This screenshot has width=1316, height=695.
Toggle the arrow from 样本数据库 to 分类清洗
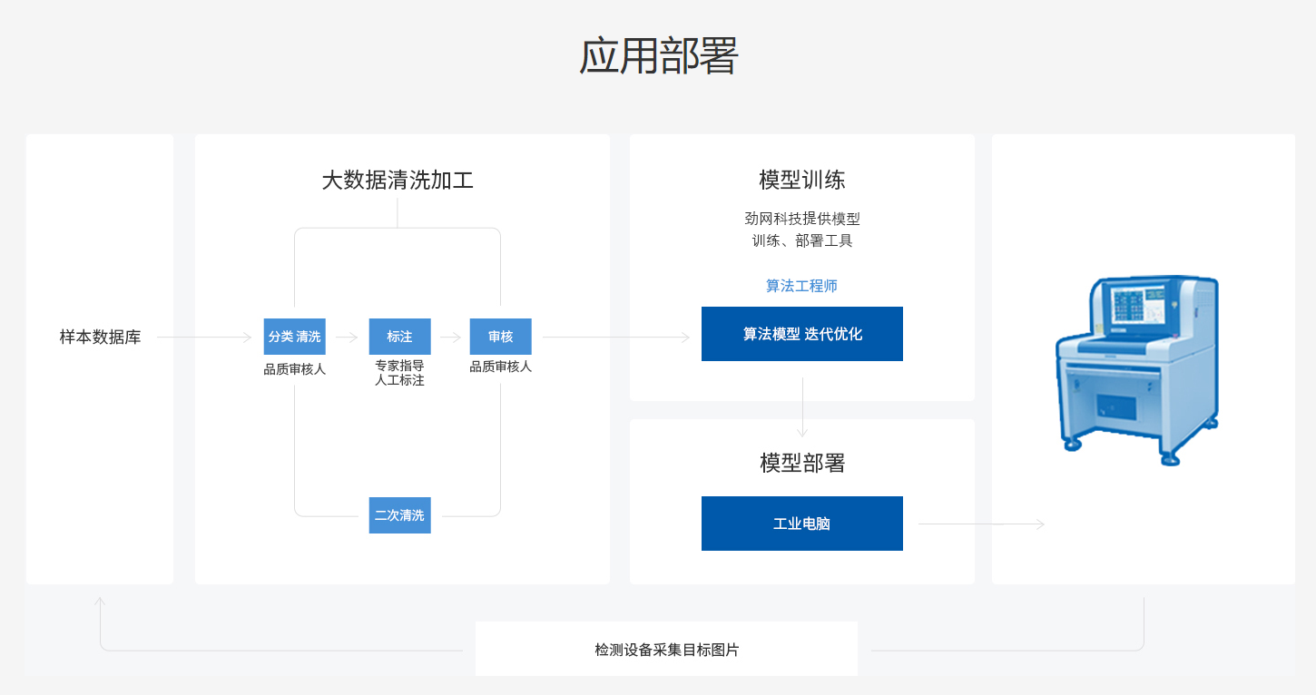coord(204,337)
